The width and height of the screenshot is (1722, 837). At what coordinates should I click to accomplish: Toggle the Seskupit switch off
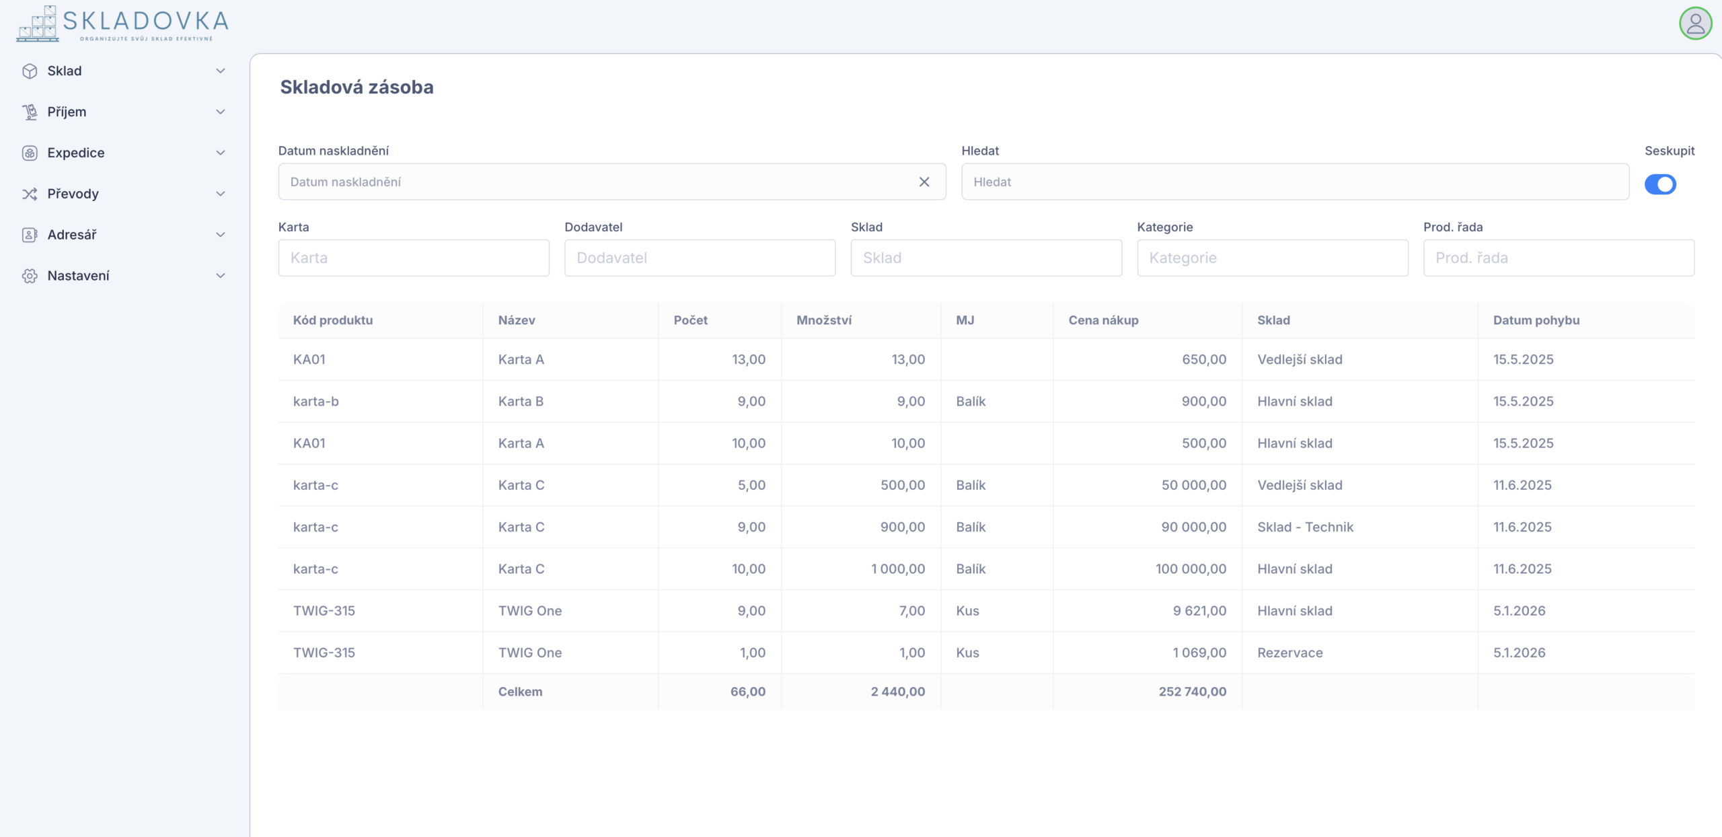pyautogui.click(x=1660, y=184)
